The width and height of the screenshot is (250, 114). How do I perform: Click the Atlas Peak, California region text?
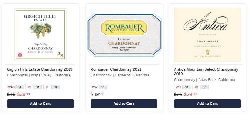[x=216, y=80]
